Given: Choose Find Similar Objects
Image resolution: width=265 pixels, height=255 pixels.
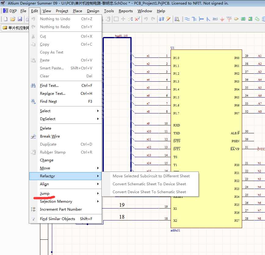Looking at the screenshot, I should (66, 219).
